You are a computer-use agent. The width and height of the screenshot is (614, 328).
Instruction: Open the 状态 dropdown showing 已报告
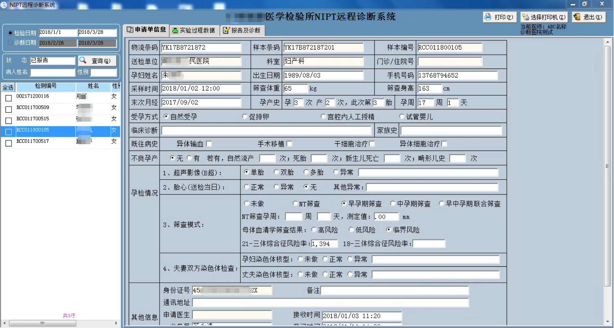[x=52, y=60]
